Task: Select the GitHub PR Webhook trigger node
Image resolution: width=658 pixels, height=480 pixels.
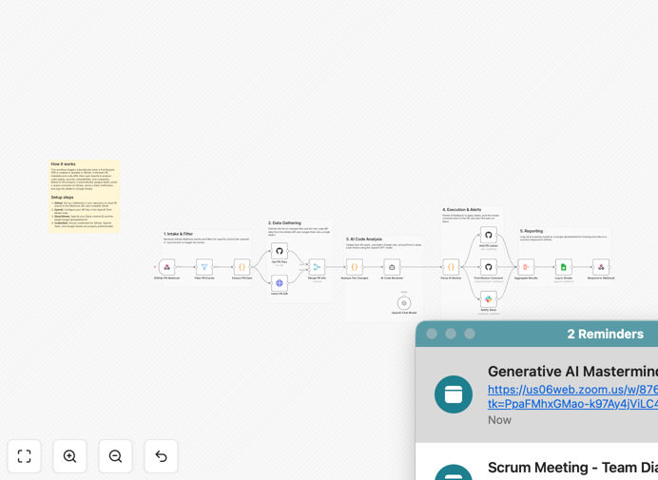Action: (166, 267)
